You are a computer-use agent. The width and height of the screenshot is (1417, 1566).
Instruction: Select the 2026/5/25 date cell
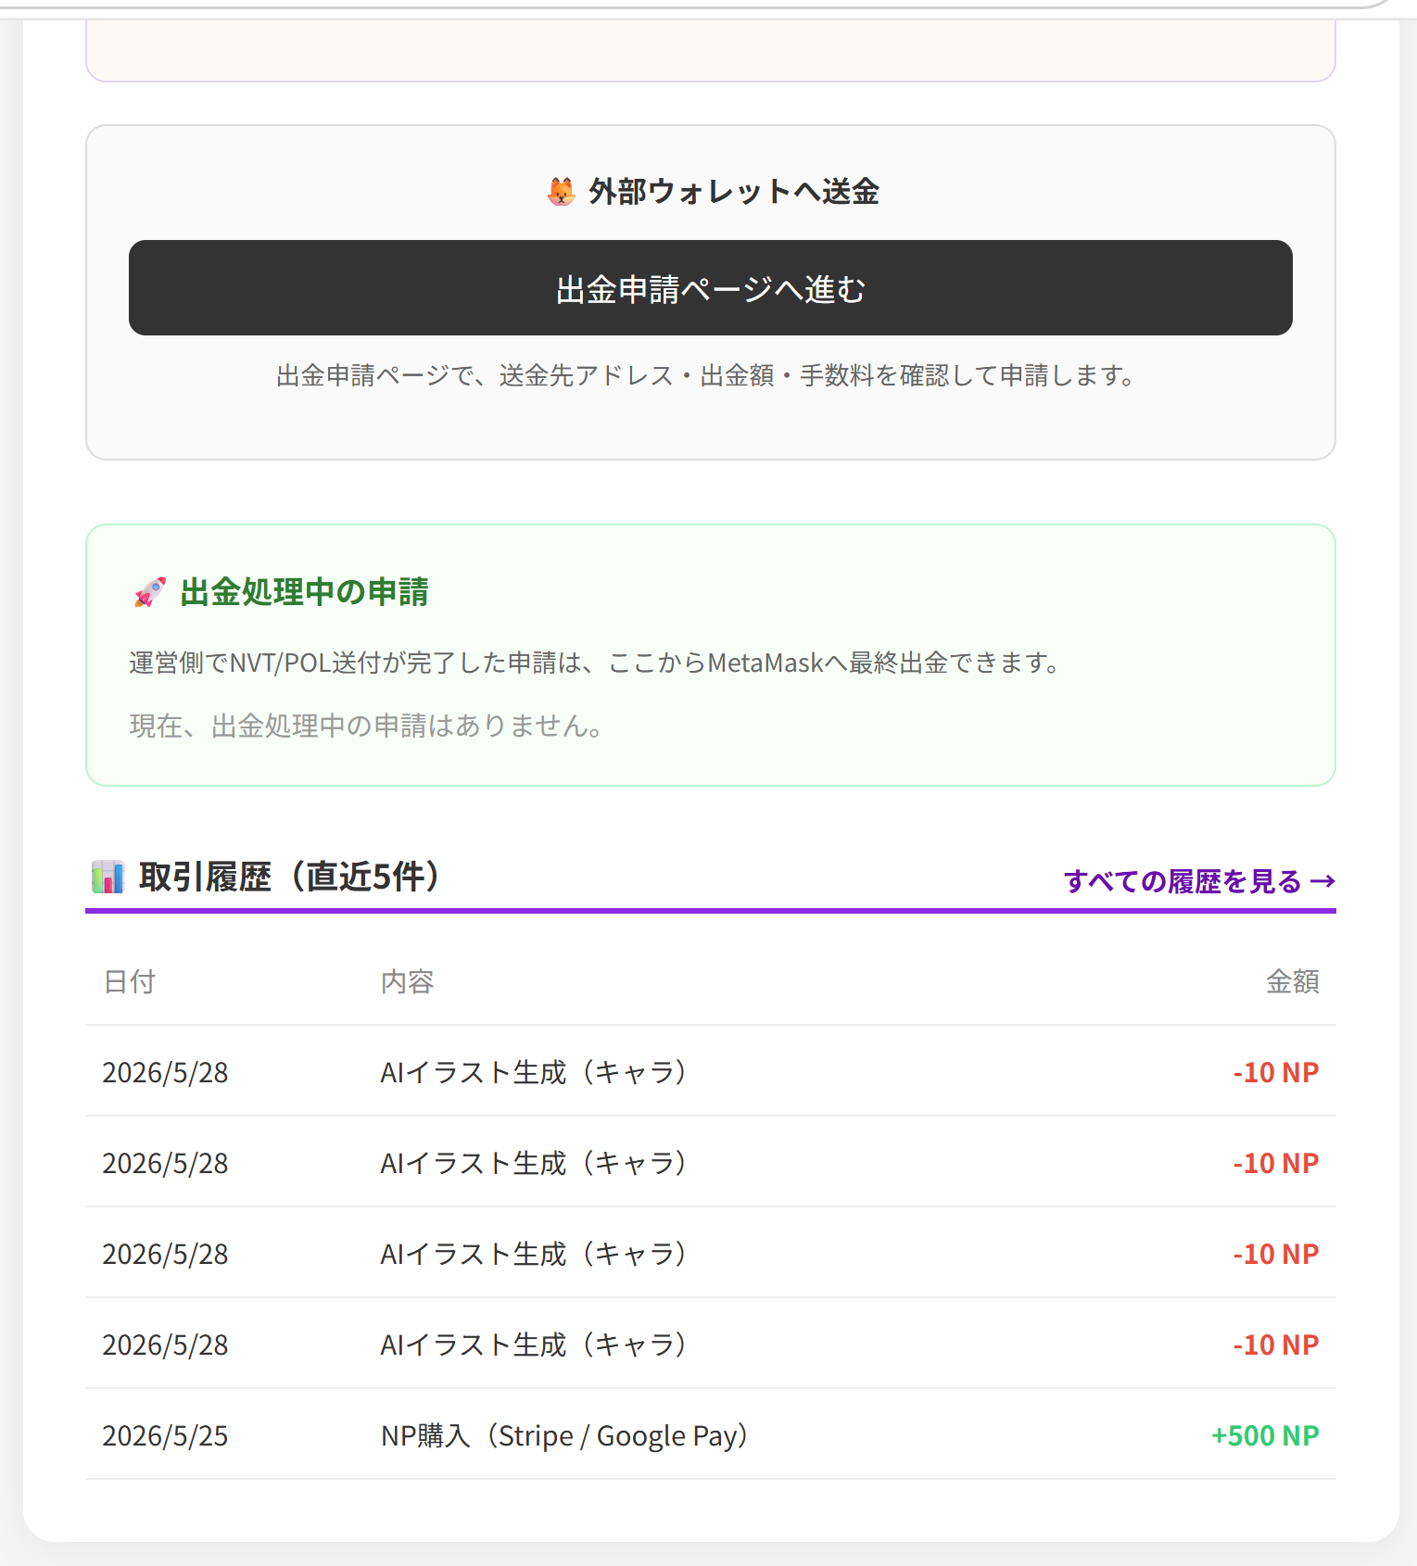coord(165,1435)
